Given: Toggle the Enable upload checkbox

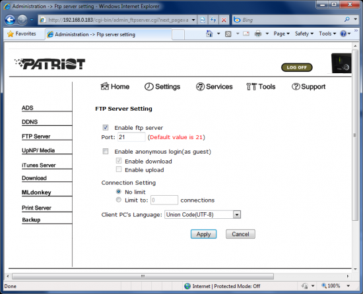Looking at the screenshot, I should [x=119, y=169].
